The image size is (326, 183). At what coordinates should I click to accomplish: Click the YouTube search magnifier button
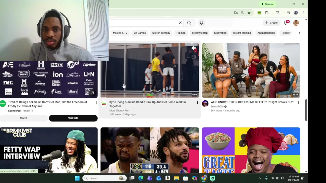click(189, 23)
